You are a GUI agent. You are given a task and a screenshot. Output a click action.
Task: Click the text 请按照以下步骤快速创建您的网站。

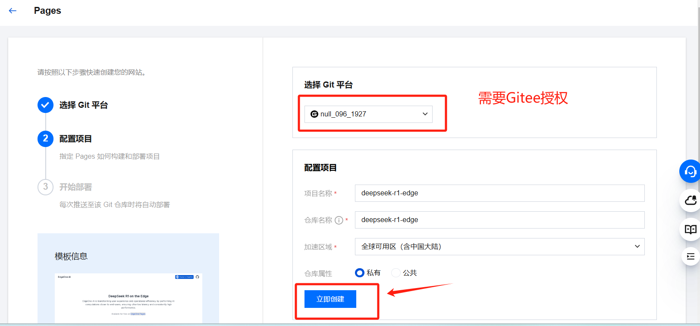pos(91,72)
